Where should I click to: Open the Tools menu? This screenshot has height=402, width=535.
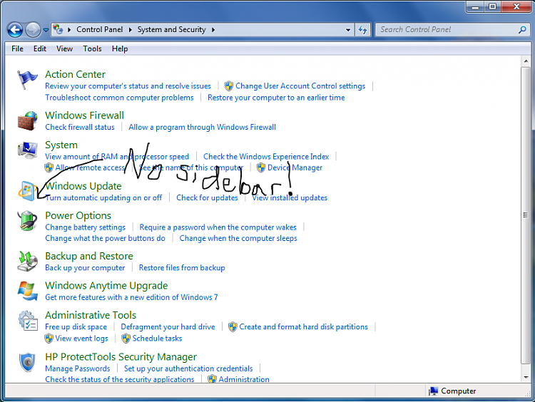tap(92, 48)
